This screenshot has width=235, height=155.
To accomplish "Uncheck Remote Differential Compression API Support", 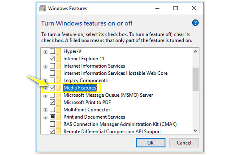I will (x=52, y=132).
